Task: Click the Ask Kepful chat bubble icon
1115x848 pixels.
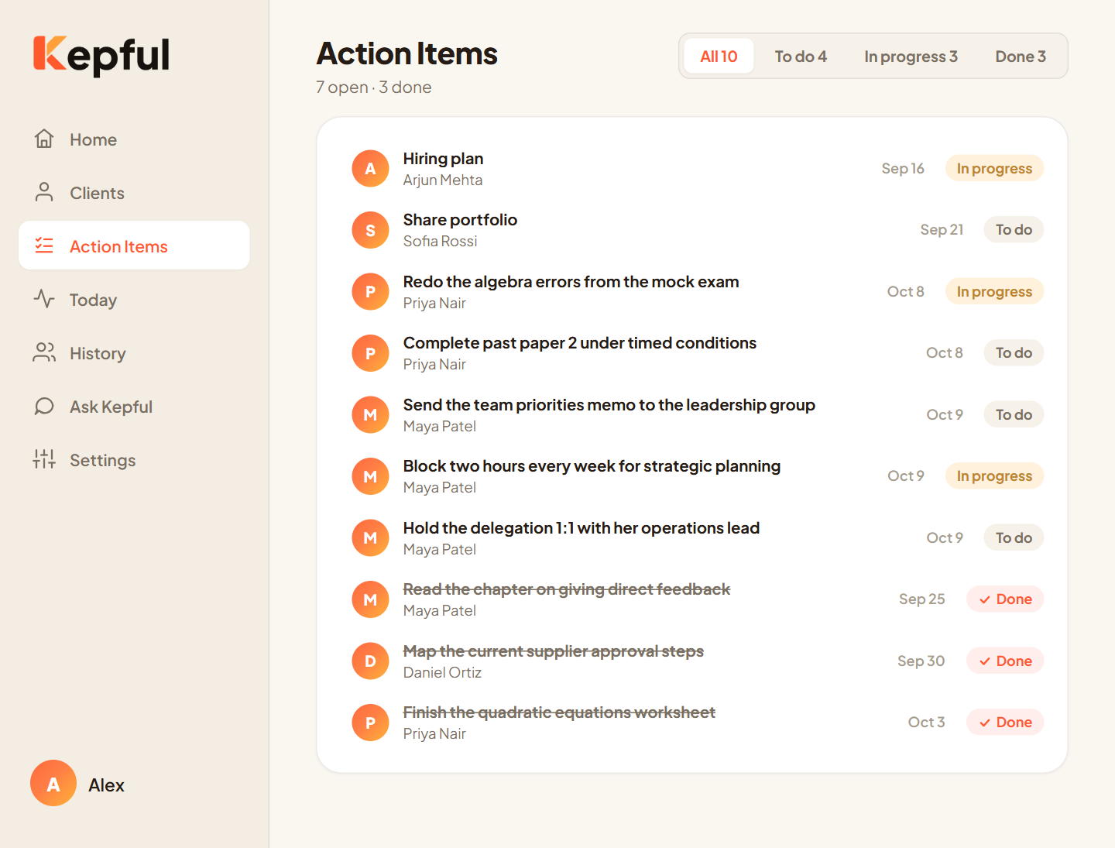Action: coord(44,407)
